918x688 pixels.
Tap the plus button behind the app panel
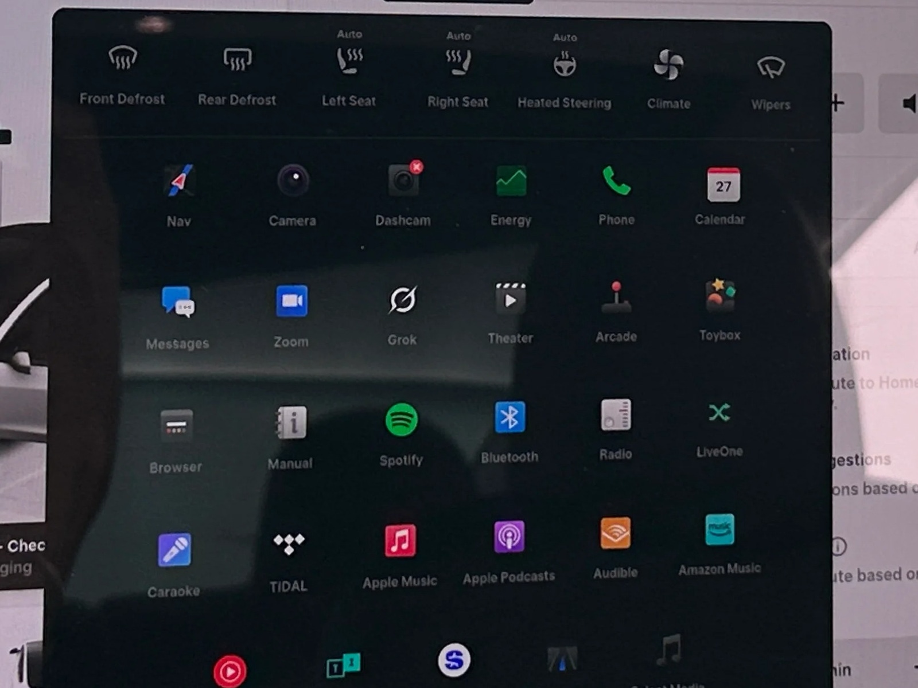(x=838, y=103)
